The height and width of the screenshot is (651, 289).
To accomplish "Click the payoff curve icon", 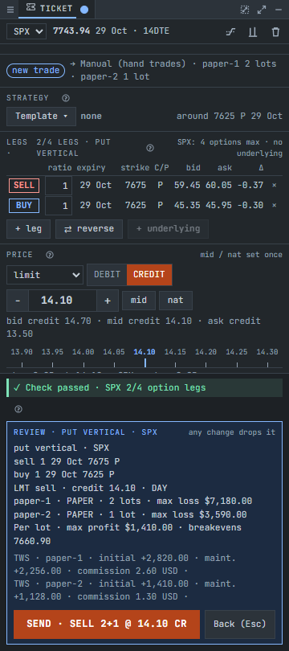I will 230,31.
